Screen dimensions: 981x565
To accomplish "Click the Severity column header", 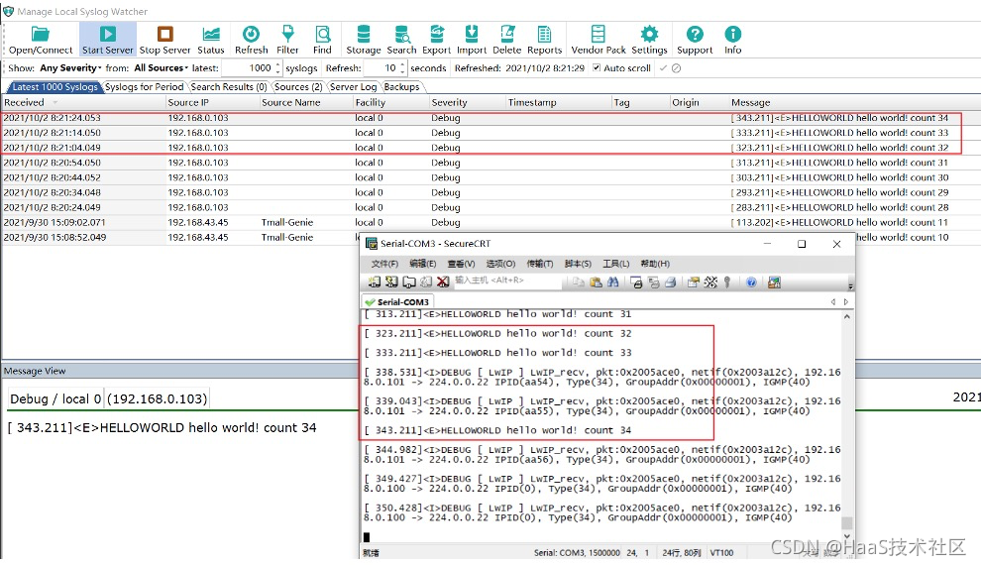I will [x=466, y=103].
